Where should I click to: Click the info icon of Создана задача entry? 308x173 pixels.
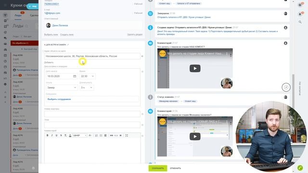(x=150, y=28)
